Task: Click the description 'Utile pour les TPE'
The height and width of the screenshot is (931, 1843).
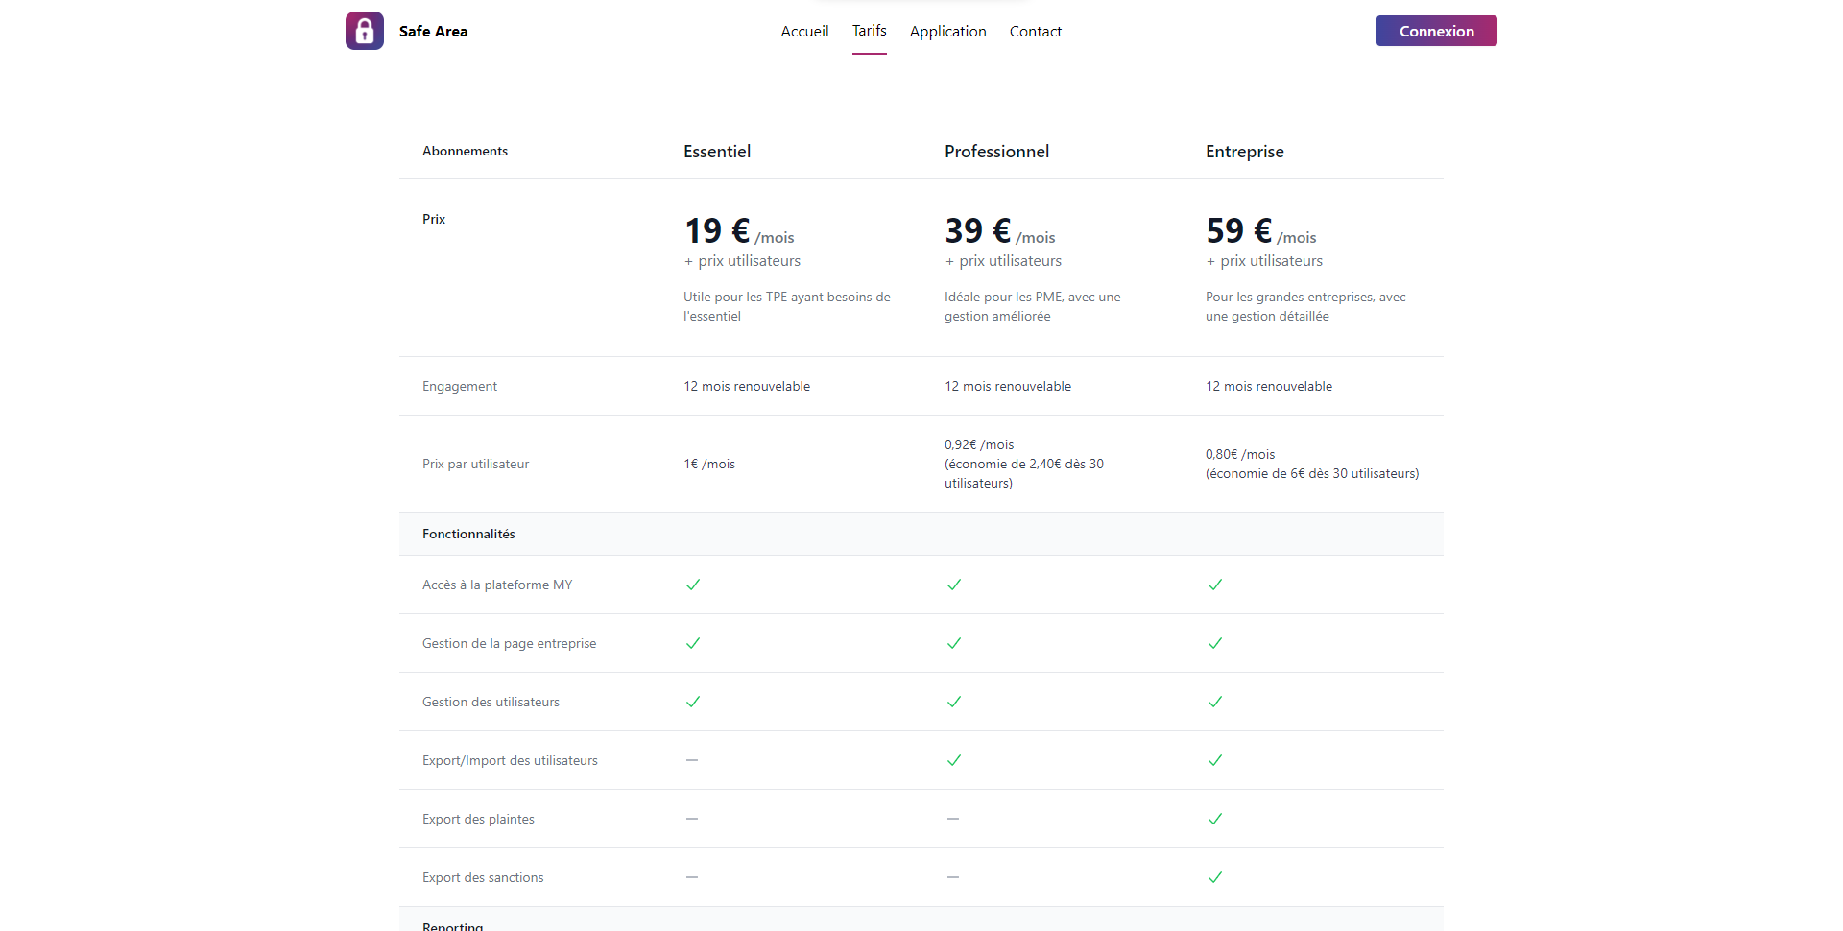Action: (787, 306)
